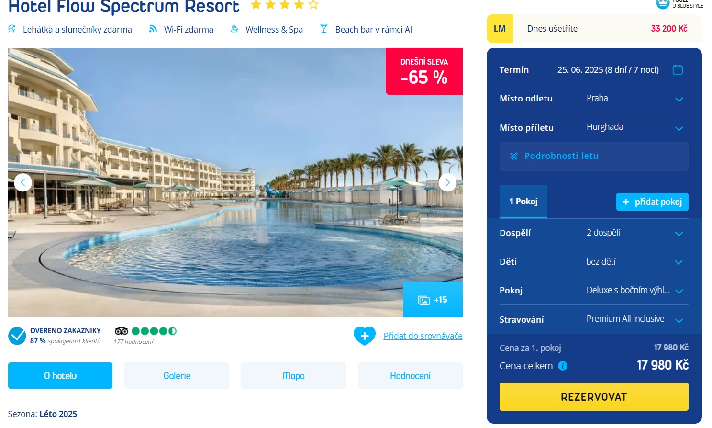Switch to the Hodnocení tab
The image size is (712, 428).
410,376
